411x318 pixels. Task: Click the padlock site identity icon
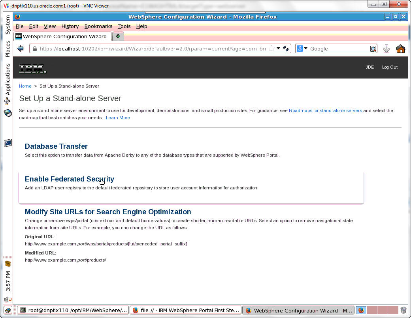tap(35, 49)
